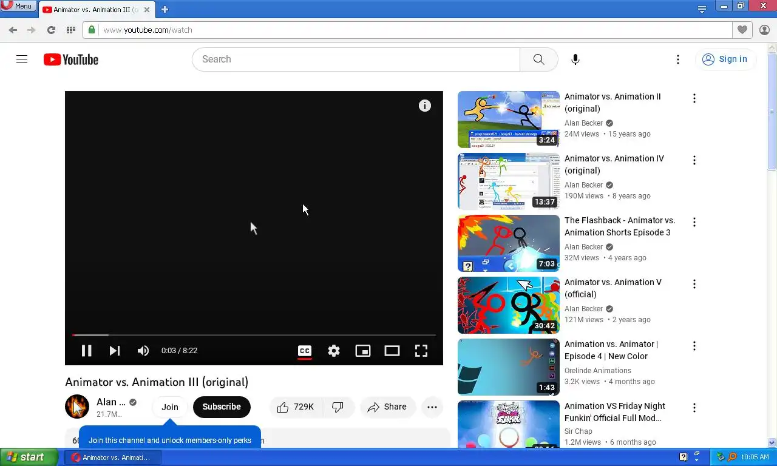Play The Flashback Shorts Episode 3 video

[x=509, y=243]
